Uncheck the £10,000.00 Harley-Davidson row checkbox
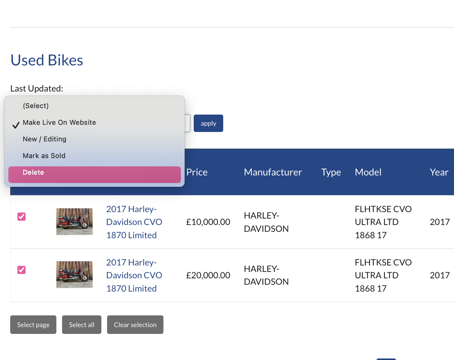 [x=22, y=217]
